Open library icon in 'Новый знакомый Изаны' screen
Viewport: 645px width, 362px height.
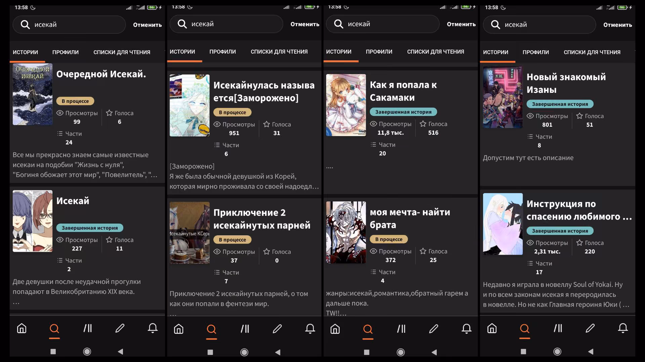point(558,328)
